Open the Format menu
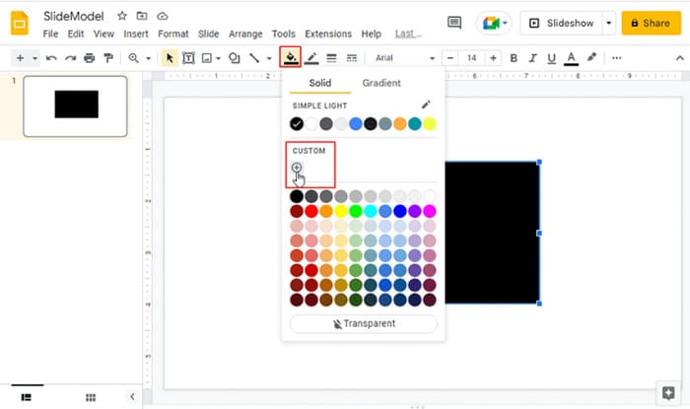The height and width of the screenshot is (409, 690). (173, 34)
